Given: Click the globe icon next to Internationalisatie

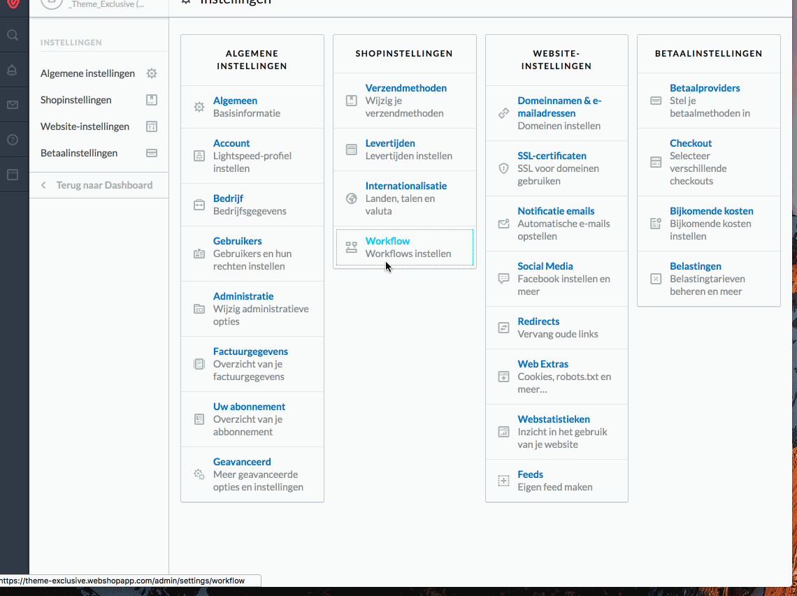Looking at the screenshot, I should click(351, 198).
